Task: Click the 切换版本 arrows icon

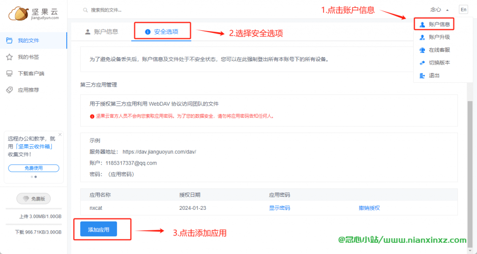Action: click(x=422, y=63)
